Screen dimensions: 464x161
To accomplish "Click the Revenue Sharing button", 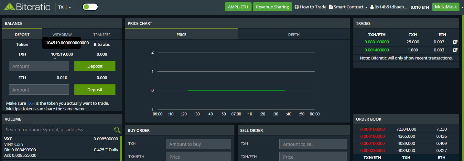I will [272, 7].
